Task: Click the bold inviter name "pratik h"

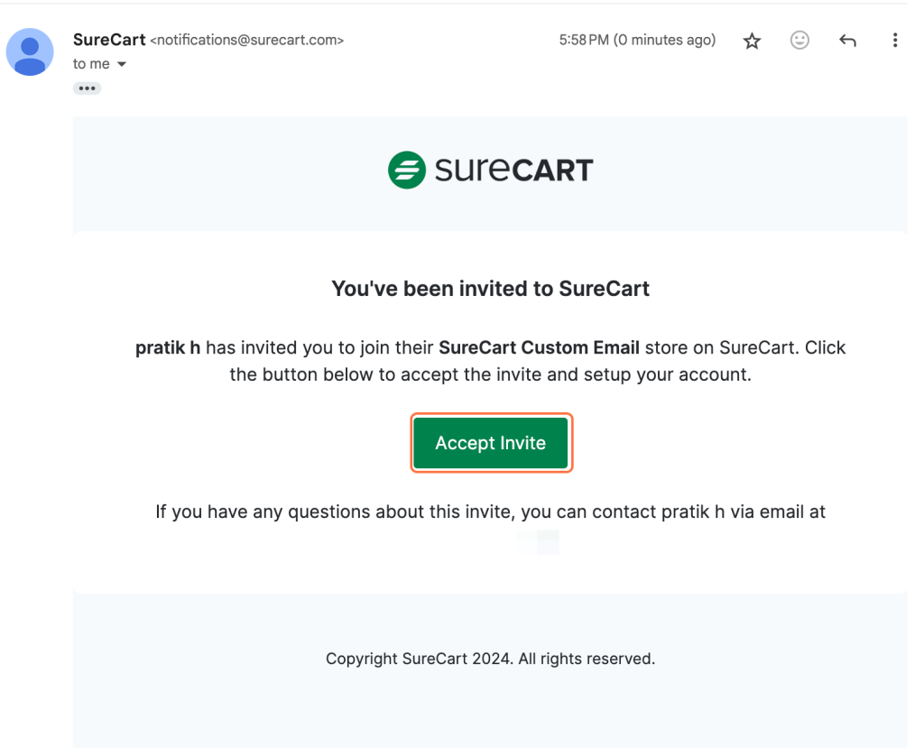Action: pos(168,347)
